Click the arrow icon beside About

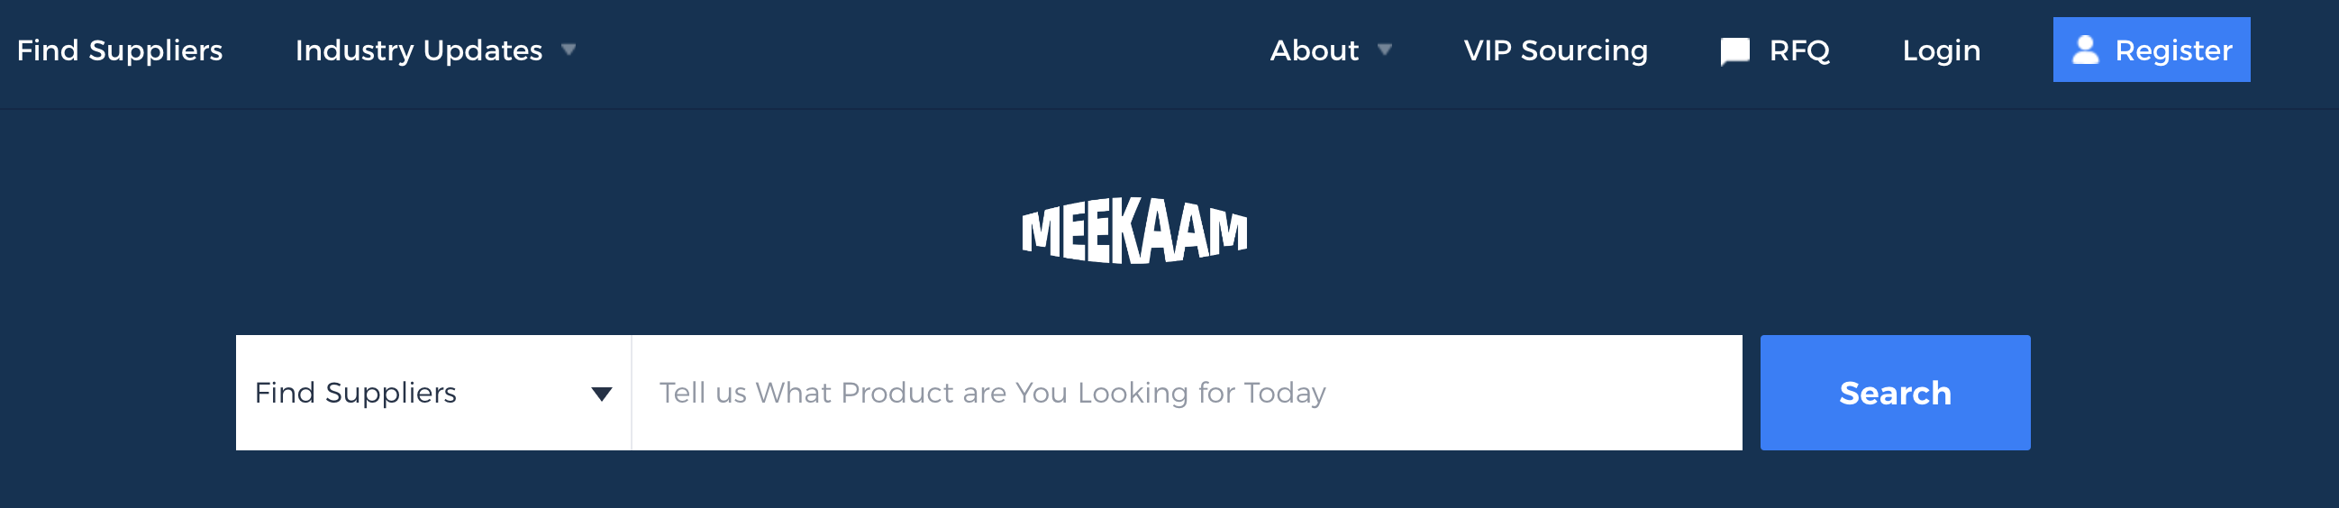1384,50
